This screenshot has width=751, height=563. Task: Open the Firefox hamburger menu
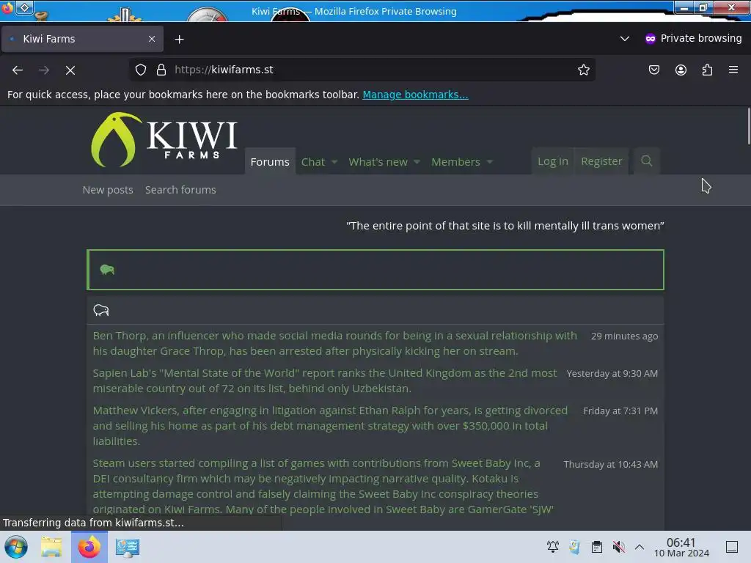coord(733,70)
